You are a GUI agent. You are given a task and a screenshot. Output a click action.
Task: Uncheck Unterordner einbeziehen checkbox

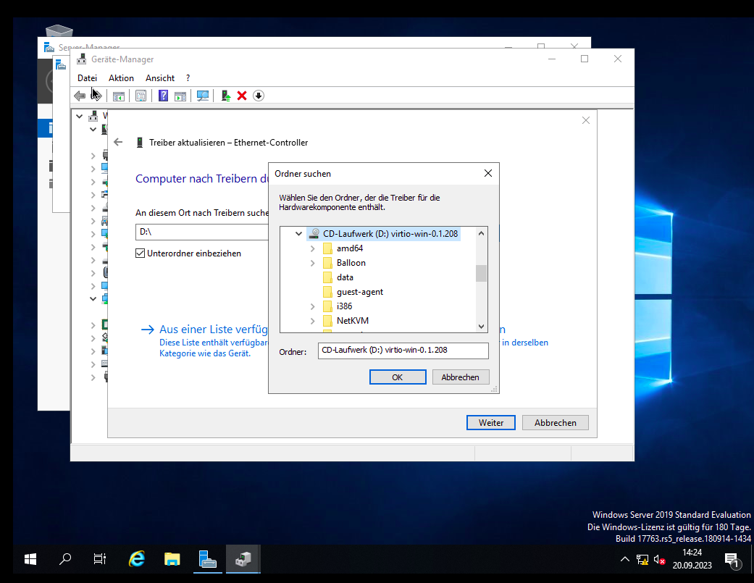point(140,253)
